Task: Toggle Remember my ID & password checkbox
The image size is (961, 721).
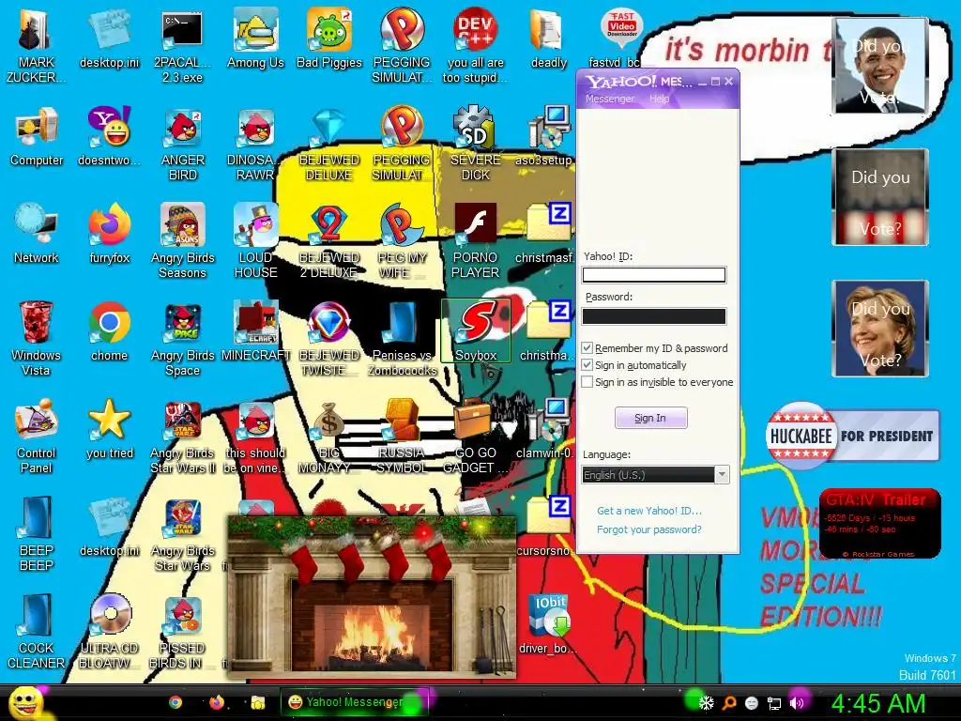Action: click(x=587, y=348)
